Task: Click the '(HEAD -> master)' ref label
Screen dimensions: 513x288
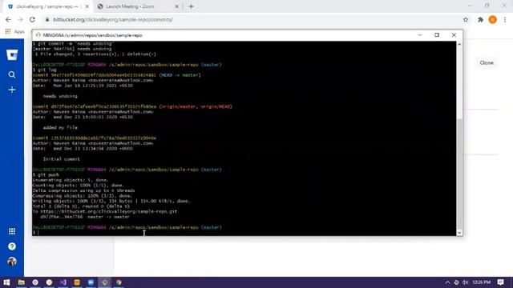Action: tap(180, 75)
